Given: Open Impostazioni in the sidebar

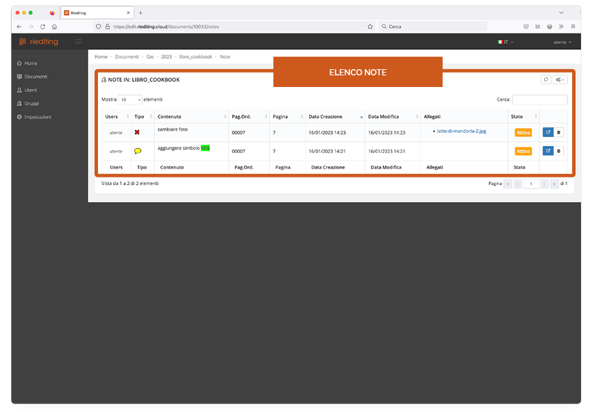Looking at the screenshot, I should click(x=38, y=117).
